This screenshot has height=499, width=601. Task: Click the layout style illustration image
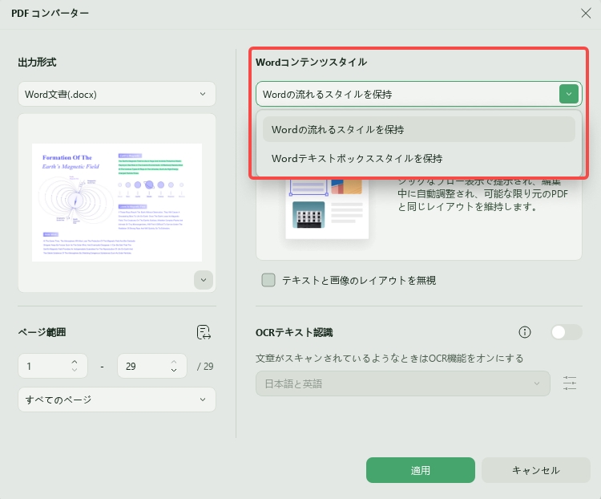click(x=327, y=209)
